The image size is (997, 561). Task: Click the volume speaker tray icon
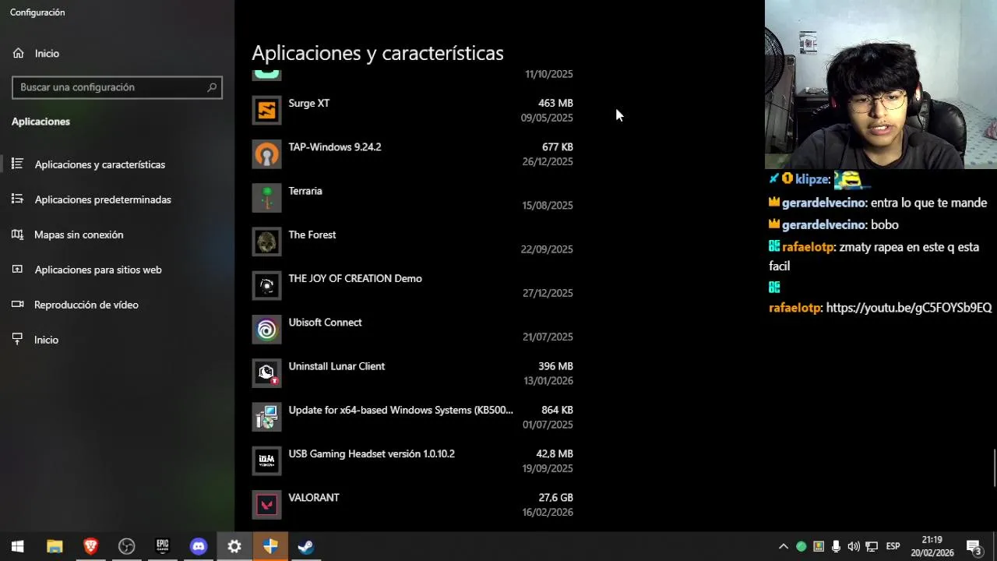(854, 546)
